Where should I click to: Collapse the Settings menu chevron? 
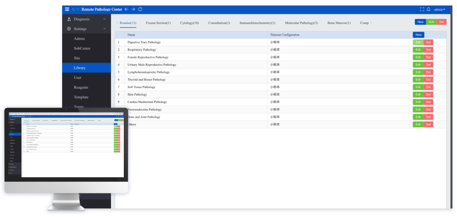point(104,29)
